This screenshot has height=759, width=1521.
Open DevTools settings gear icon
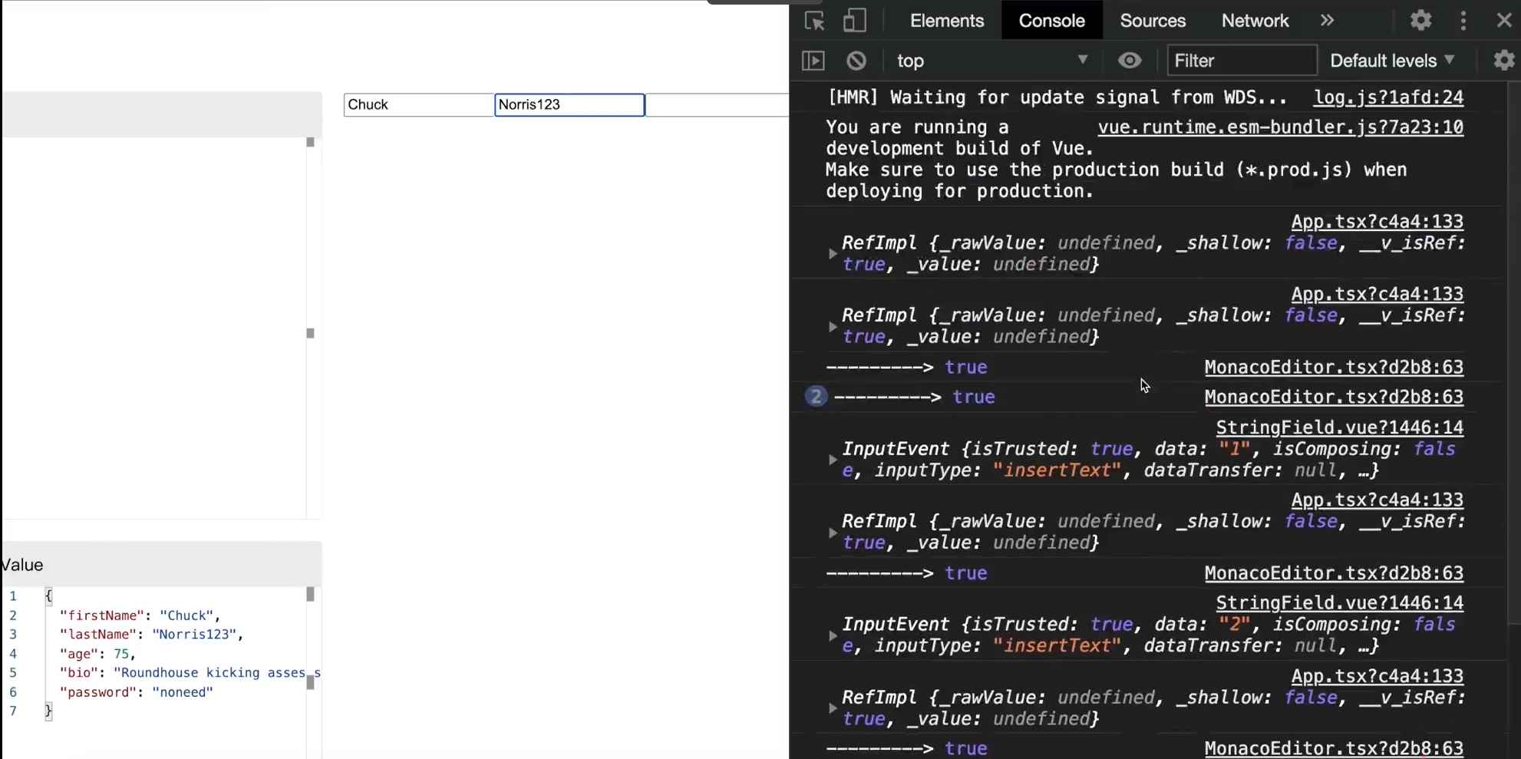[x=1420, y=21]
